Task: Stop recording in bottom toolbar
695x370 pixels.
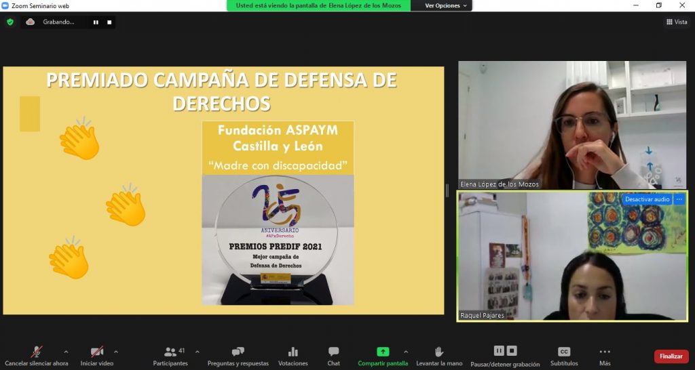Action: (x=512, y=351)
